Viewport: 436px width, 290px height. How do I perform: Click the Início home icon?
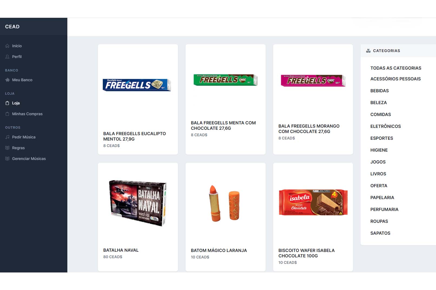click(7, 46)
